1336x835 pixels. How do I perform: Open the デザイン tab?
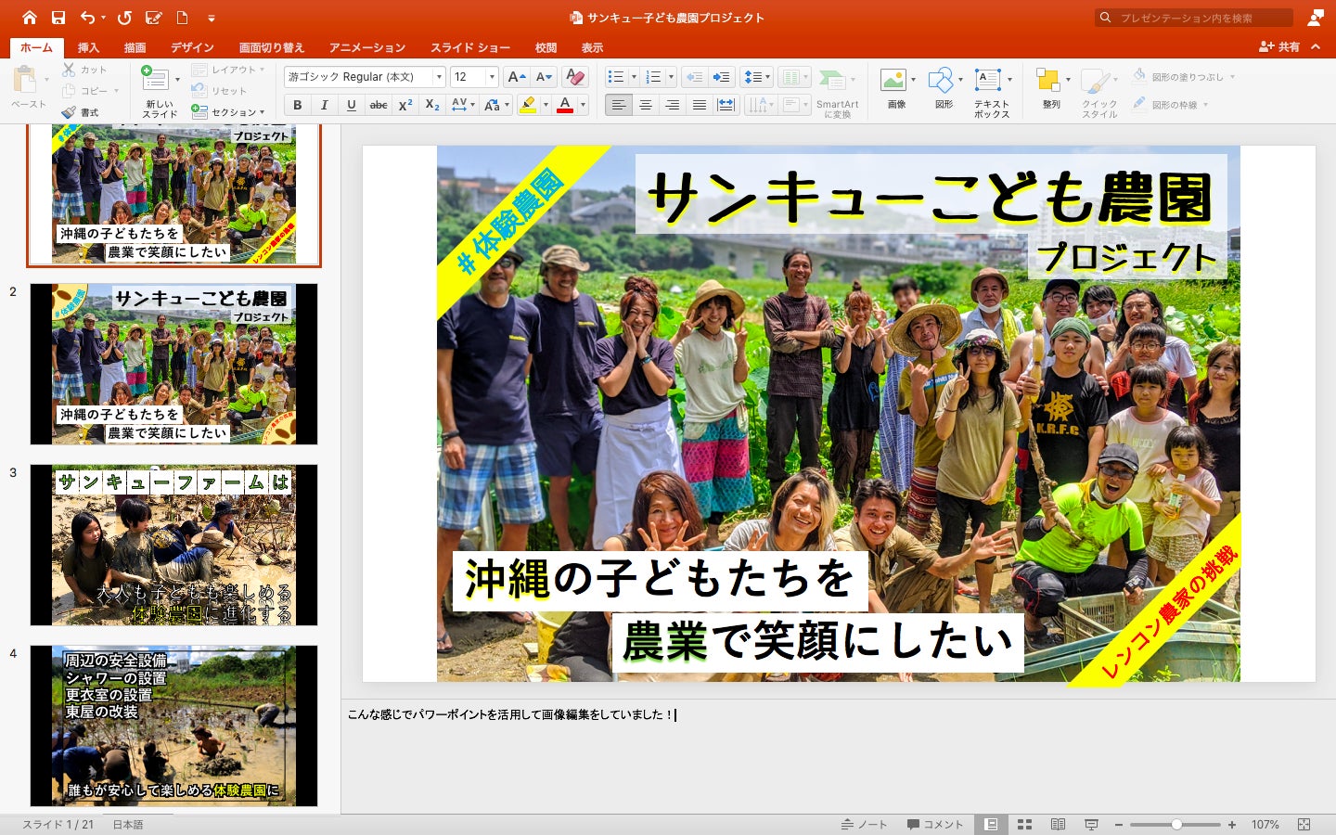(192, 47)
